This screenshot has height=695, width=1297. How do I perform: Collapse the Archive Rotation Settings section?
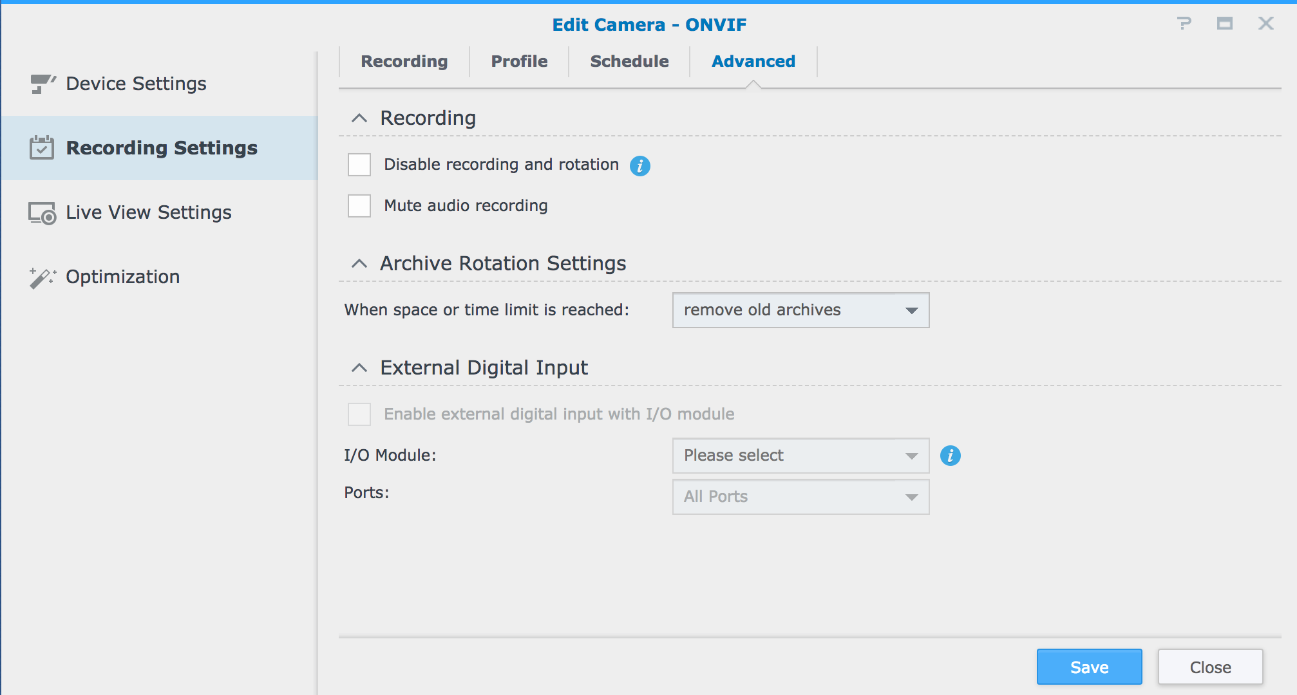pos(359,264)
